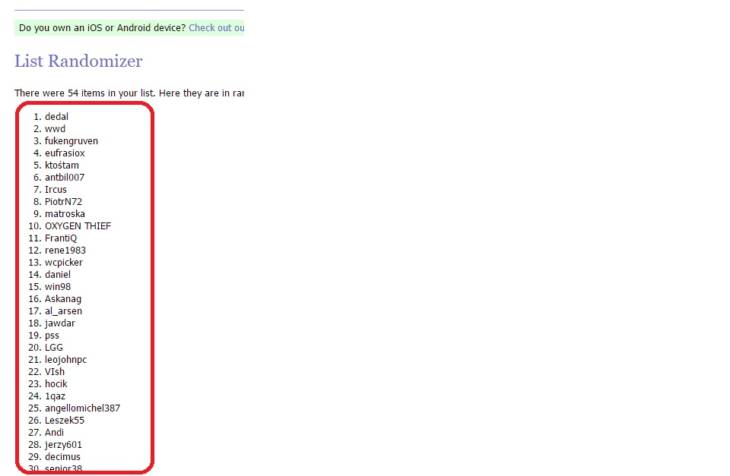The width and height of the screenshot is (730, 476).
Task: Click the name eufrasiox
Action: click(65, 153)
